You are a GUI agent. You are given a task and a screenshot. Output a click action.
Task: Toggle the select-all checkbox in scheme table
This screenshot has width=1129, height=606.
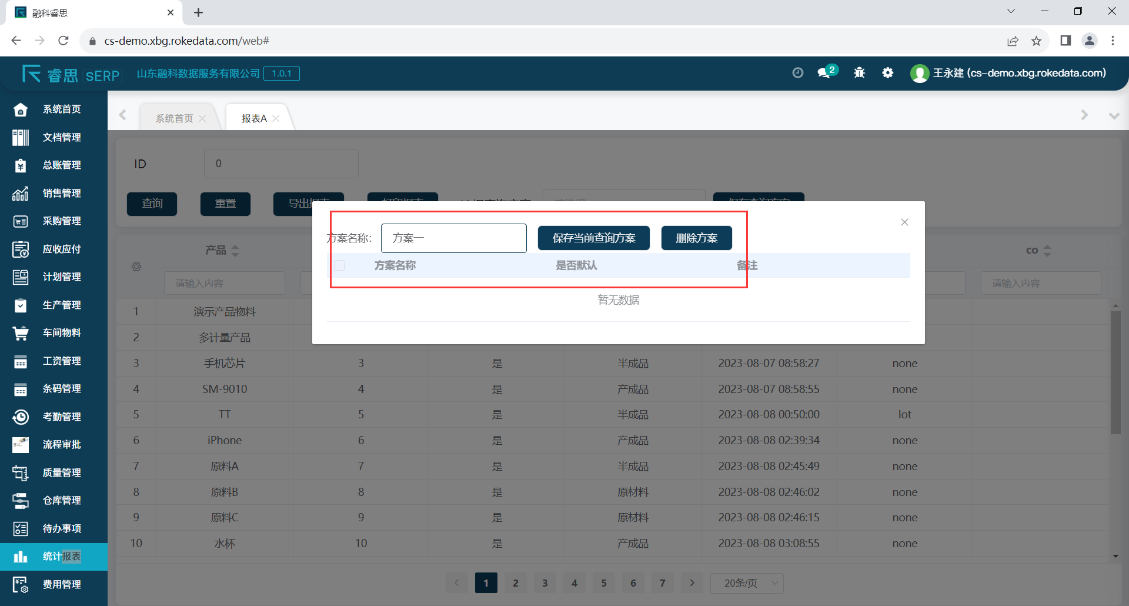pyautogui.click(x=339, y=265)
